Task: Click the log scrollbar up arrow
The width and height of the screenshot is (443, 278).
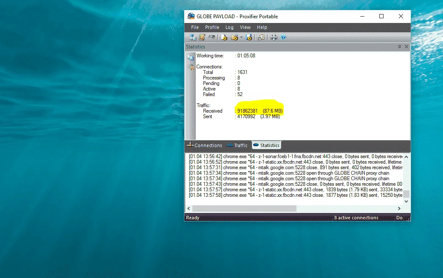Action: pyautogui.click(x=406, y=157)
